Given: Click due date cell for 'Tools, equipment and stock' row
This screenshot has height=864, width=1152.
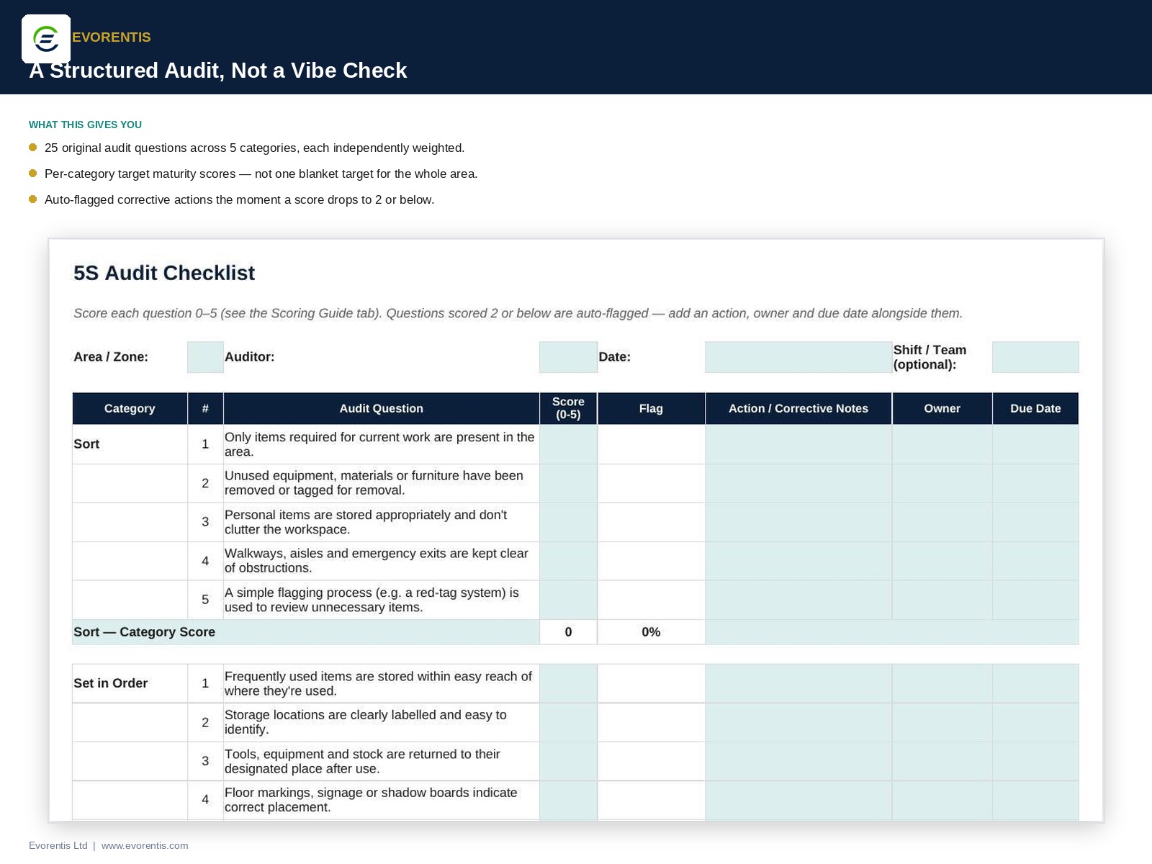Looking at the screenshot, I should click(1035, 761).
